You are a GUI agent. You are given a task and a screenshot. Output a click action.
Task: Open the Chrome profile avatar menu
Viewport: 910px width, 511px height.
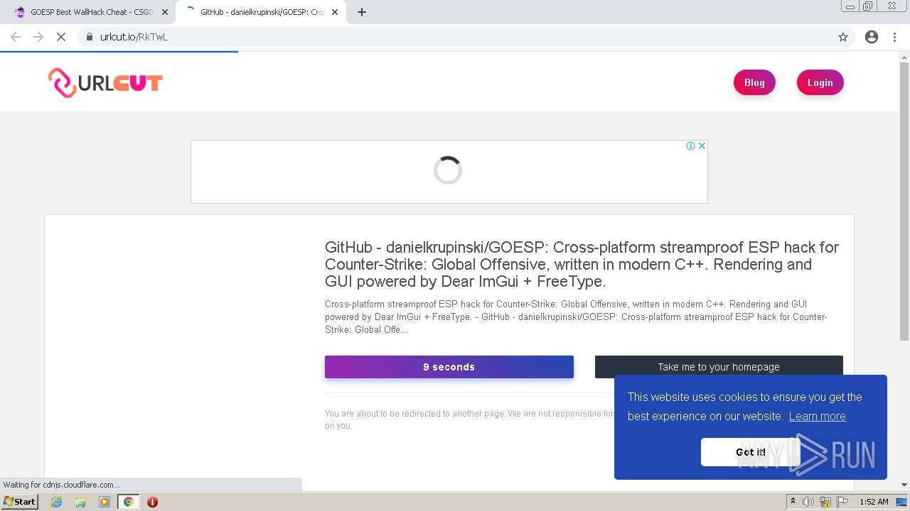[872, 37]
